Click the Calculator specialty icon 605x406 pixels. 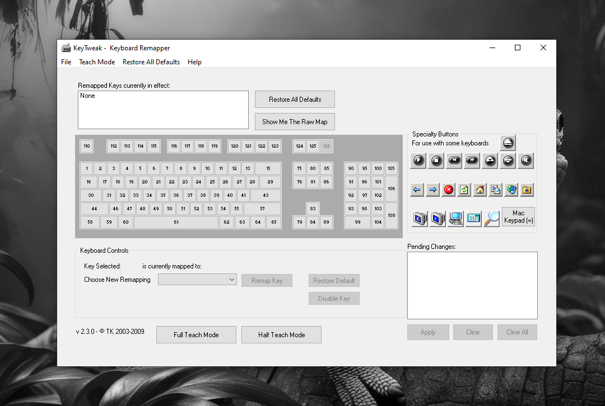(473, 218)
